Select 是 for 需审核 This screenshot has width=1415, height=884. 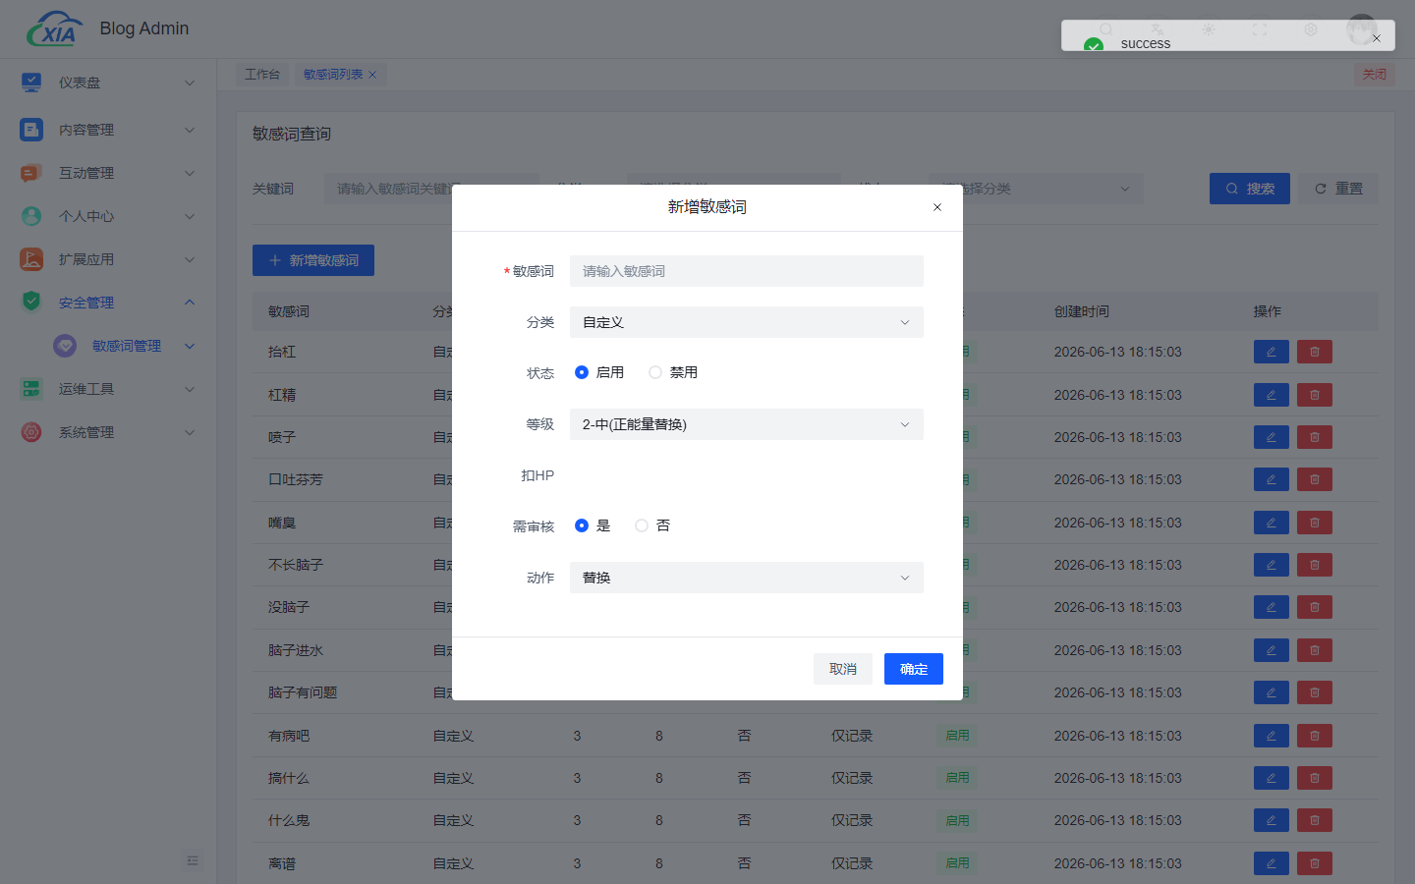coord(582,525)
